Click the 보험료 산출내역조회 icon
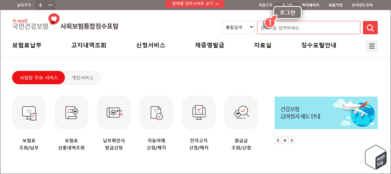This screenshot has height=174, width=391. click(71, 113)
